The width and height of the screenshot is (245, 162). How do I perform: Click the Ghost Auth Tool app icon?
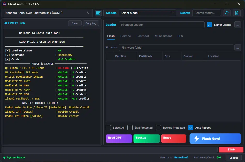[4, 4]
